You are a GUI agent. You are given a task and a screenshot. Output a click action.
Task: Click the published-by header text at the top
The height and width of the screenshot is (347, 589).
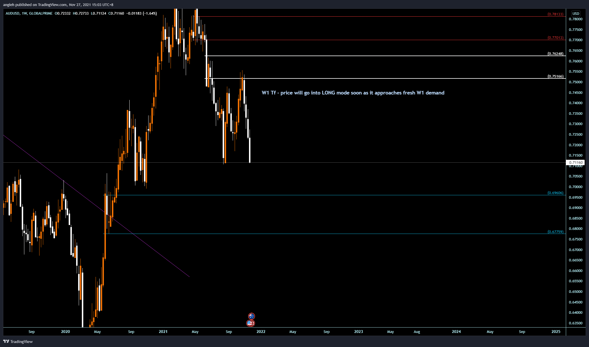click(58, 5)
